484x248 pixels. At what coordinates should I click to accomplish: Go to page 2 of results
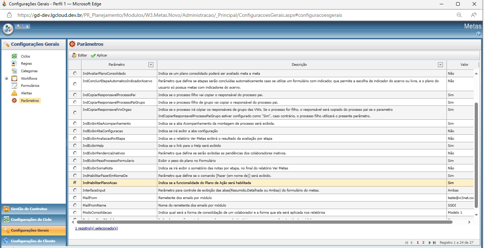[x=423, y=242]
